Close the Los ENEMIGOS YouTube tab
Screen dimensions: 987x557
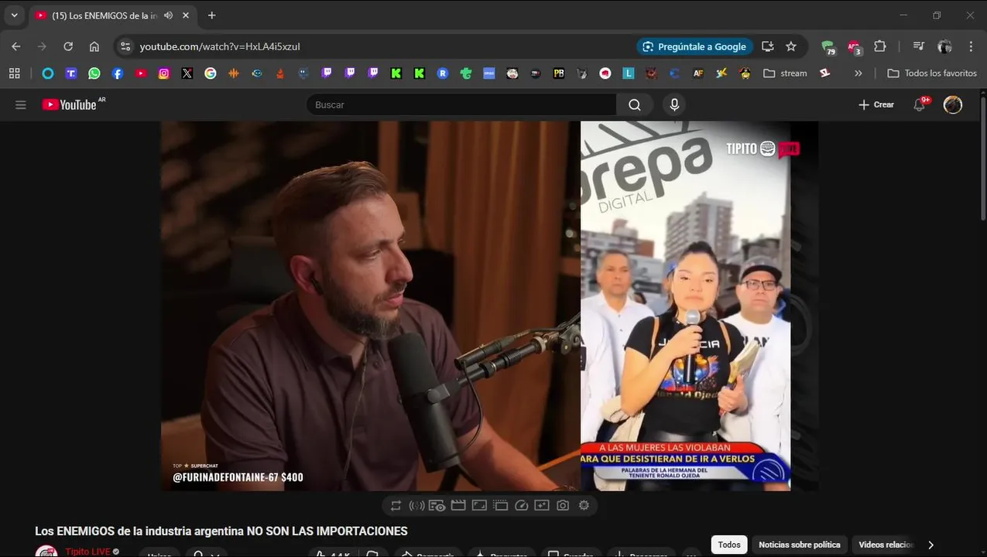(187, 15)
